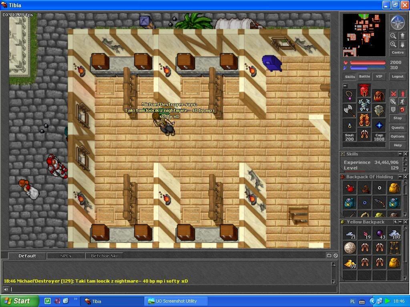
Task: Show hidden system tray icons
Action: (x=372, y=301)
